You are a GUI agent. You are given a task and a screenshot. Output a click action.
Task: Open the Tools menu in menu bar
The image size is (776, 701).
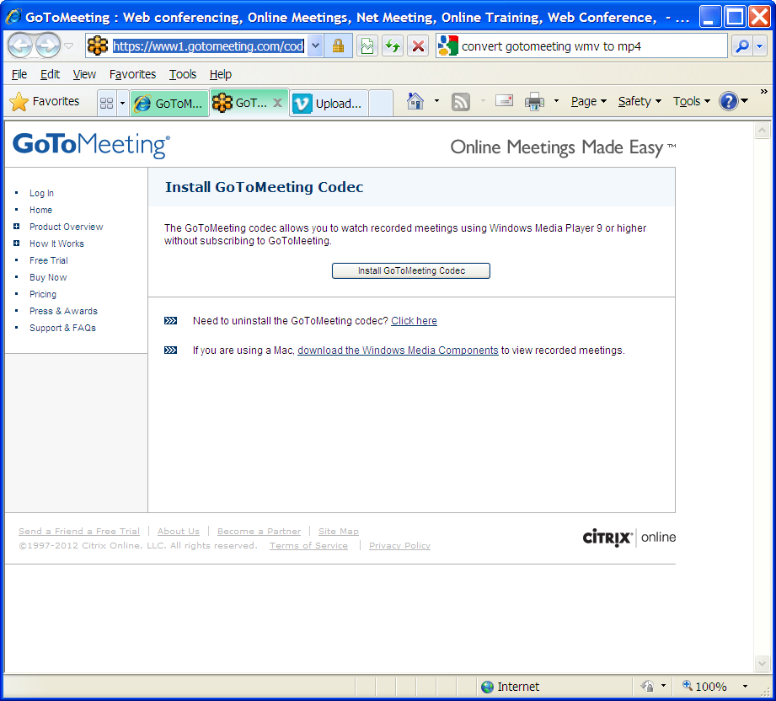183,74
